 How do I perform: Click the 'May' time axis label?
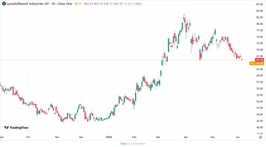tap(213, 137)
